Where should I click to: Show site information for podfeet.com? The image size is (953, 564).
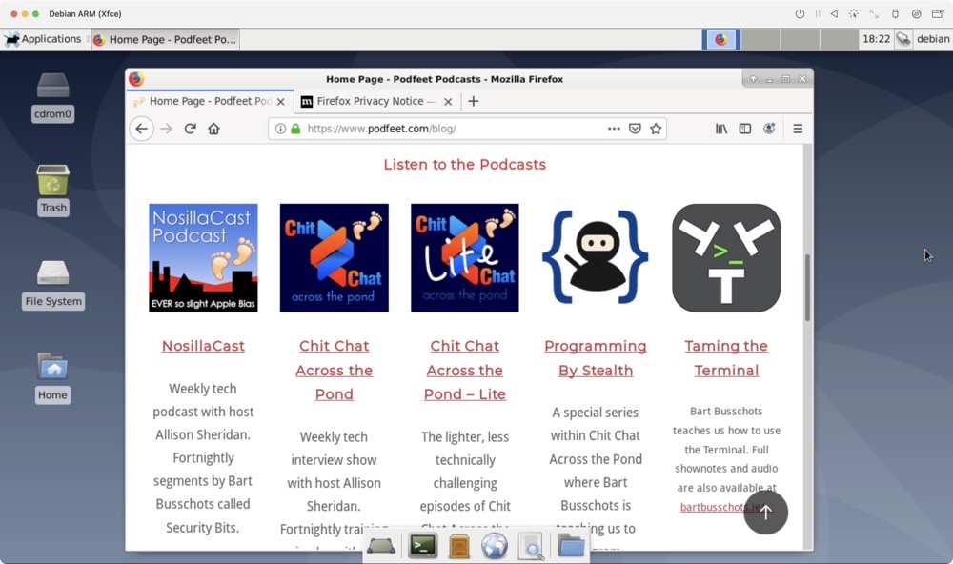[x=280, y=129]
